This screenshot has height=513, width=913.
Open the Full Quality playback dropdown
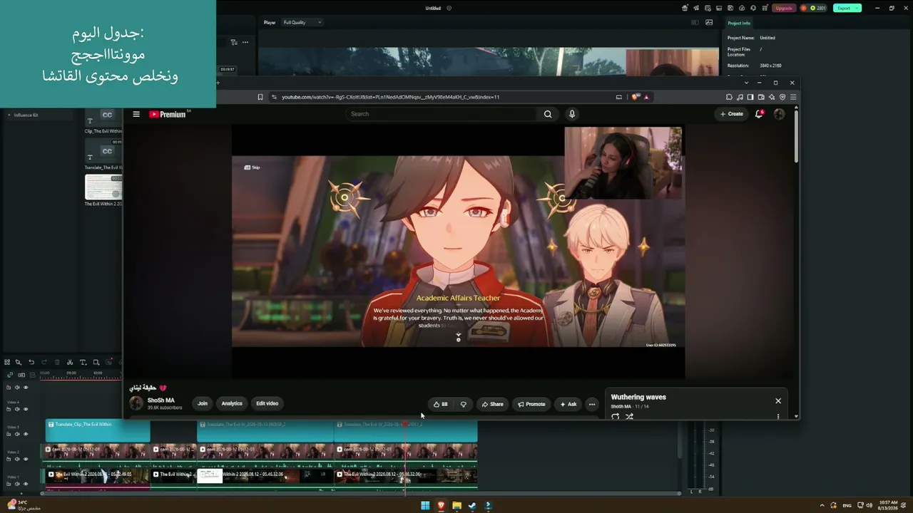point(302,22)
